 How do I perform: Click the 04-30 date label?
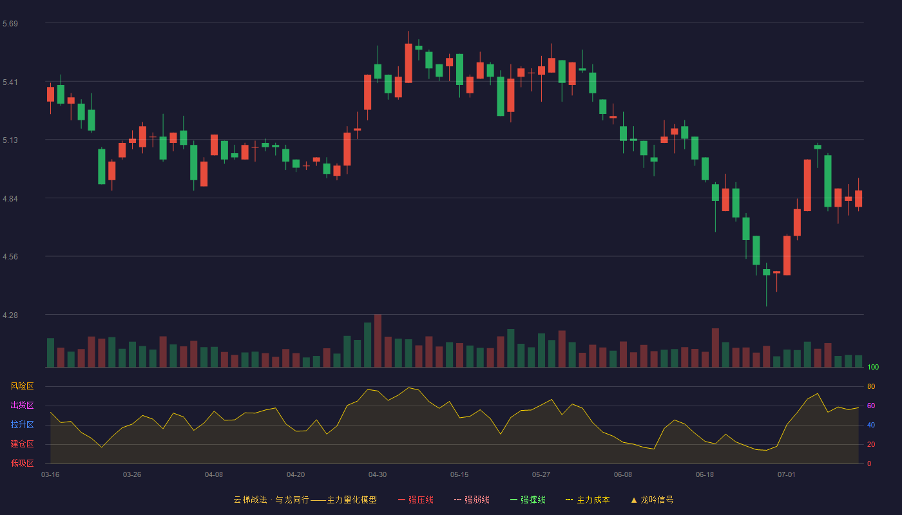pos(378,474)
